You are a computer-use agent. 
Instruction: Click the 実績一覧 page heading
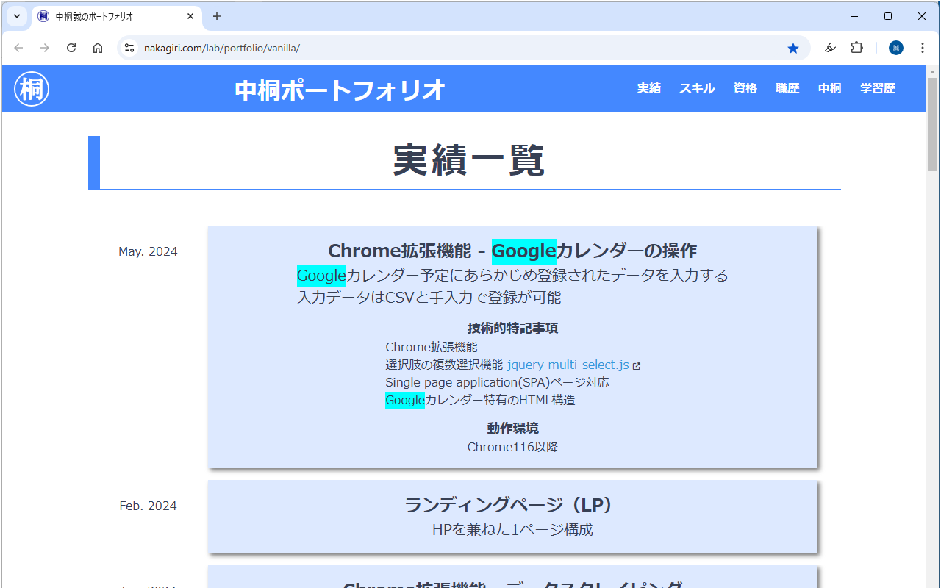click(468, 159)
